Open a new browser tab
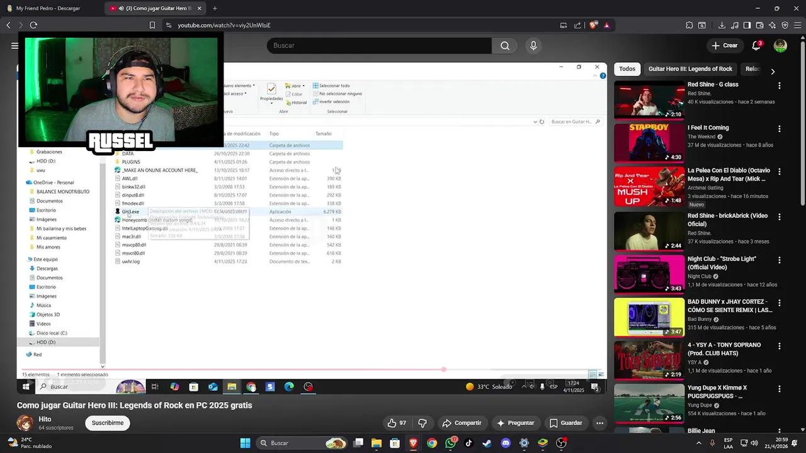 [215, 8]
